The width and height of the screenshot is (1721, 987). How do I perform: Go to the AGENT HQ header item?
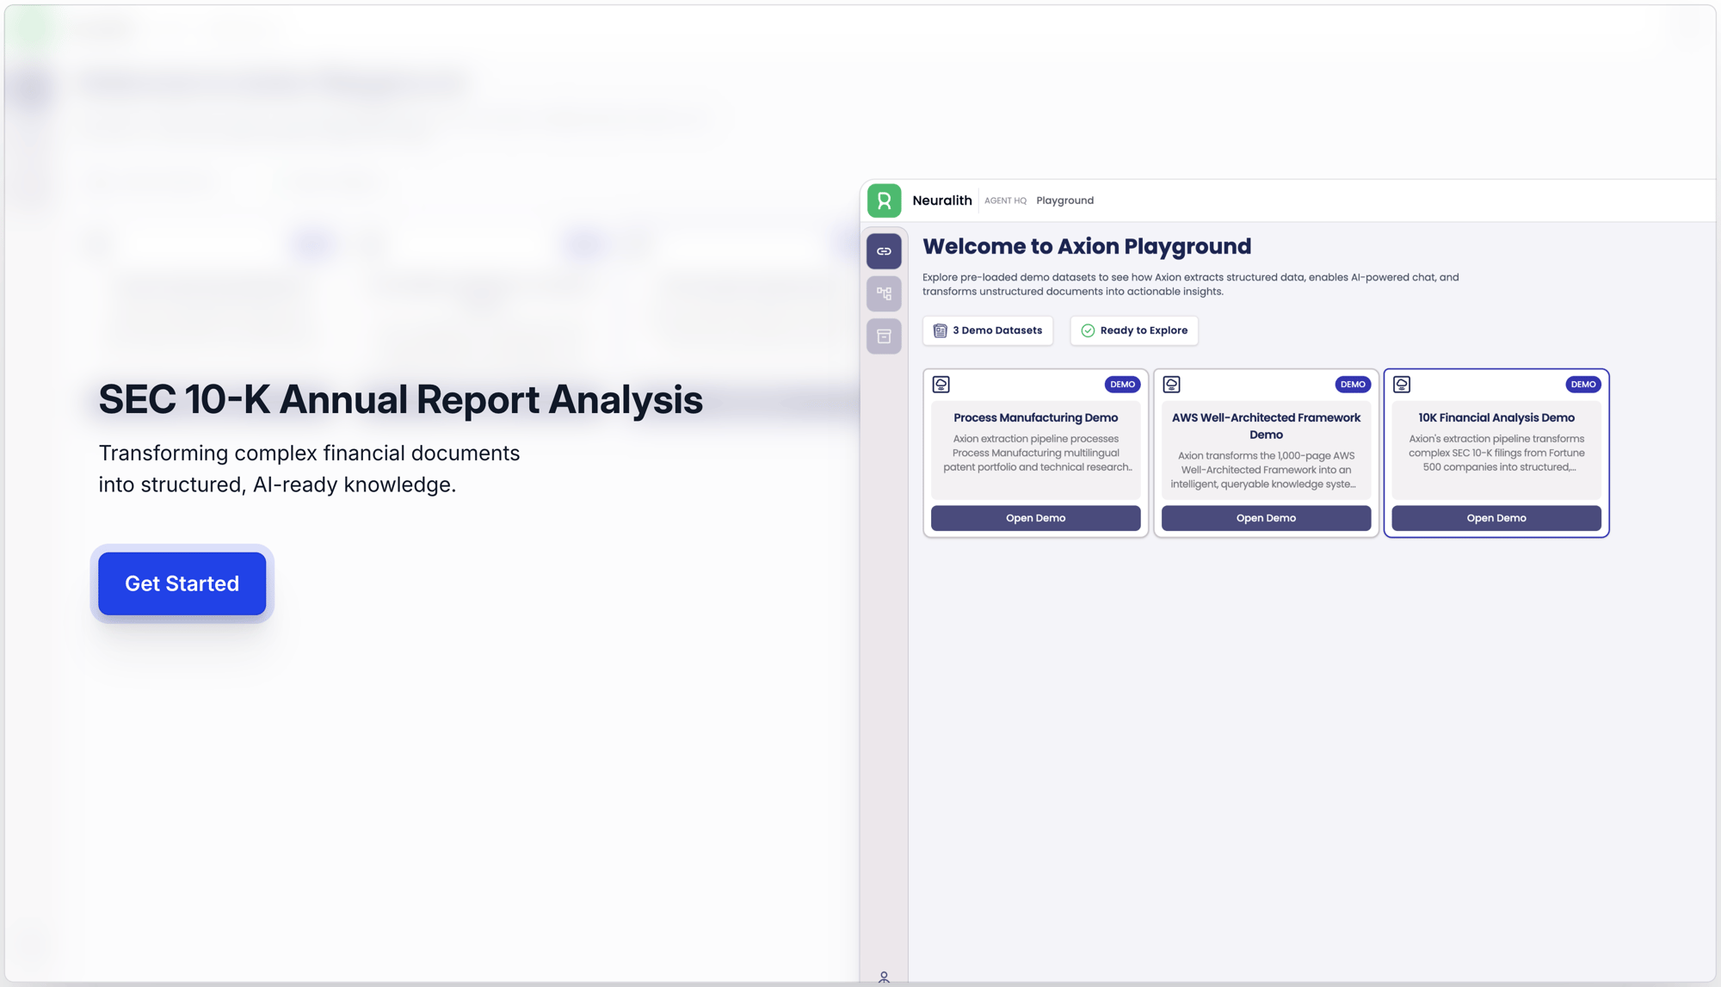pyautogui.click(x=1005, y=200)
